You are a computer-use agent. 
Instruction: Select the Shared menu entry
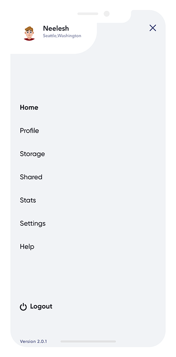click(31, 177)
